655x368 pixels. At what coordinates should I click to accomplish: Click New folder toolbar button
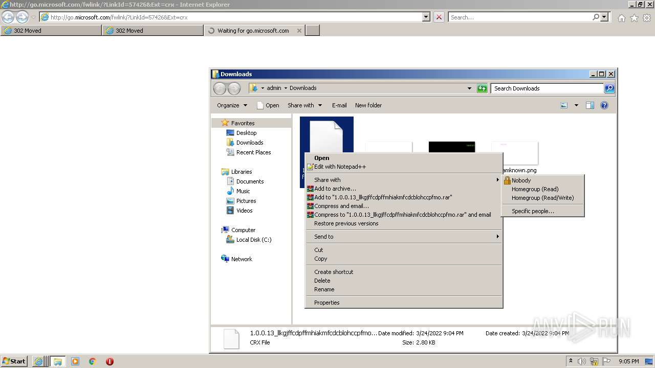coord(368,105)
